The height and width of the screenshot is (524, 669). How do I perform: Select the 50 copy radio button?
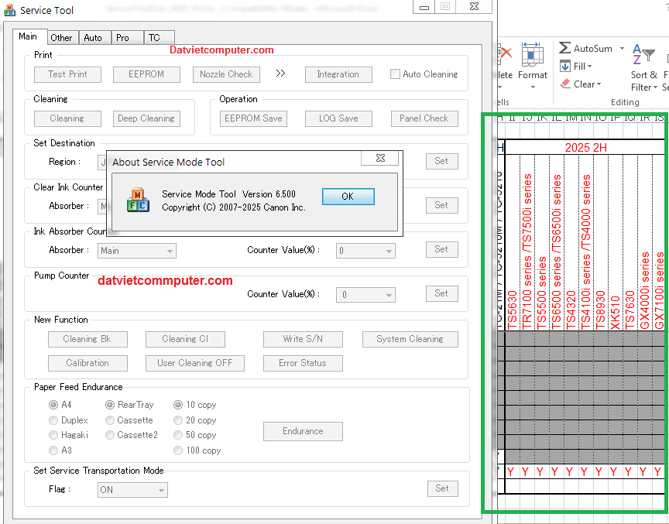click(178, 435)
